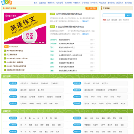Click 更多>> on the [游记] row

[93, 59]
